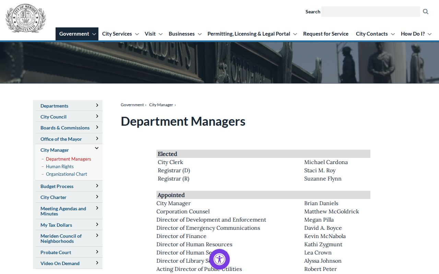
Task: Click the search magnifier icon
Action: [426, 12]
